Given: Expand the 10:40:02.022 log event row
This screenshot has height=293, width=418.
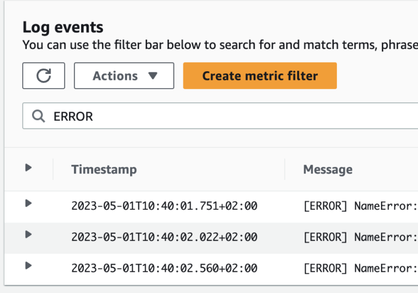Looking at the screenshot, I should coord(29,234).
